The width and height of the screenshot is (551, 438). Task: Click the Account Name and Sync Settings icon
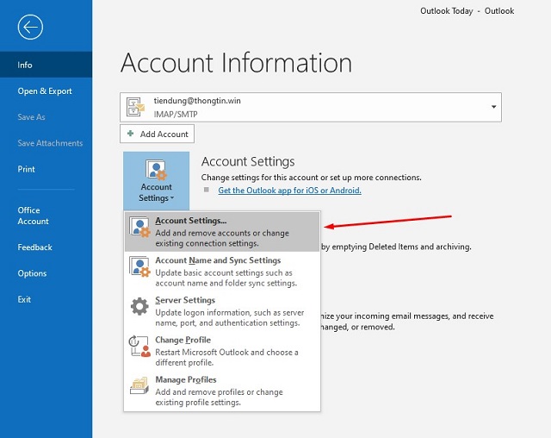click(x=139, y=266)
